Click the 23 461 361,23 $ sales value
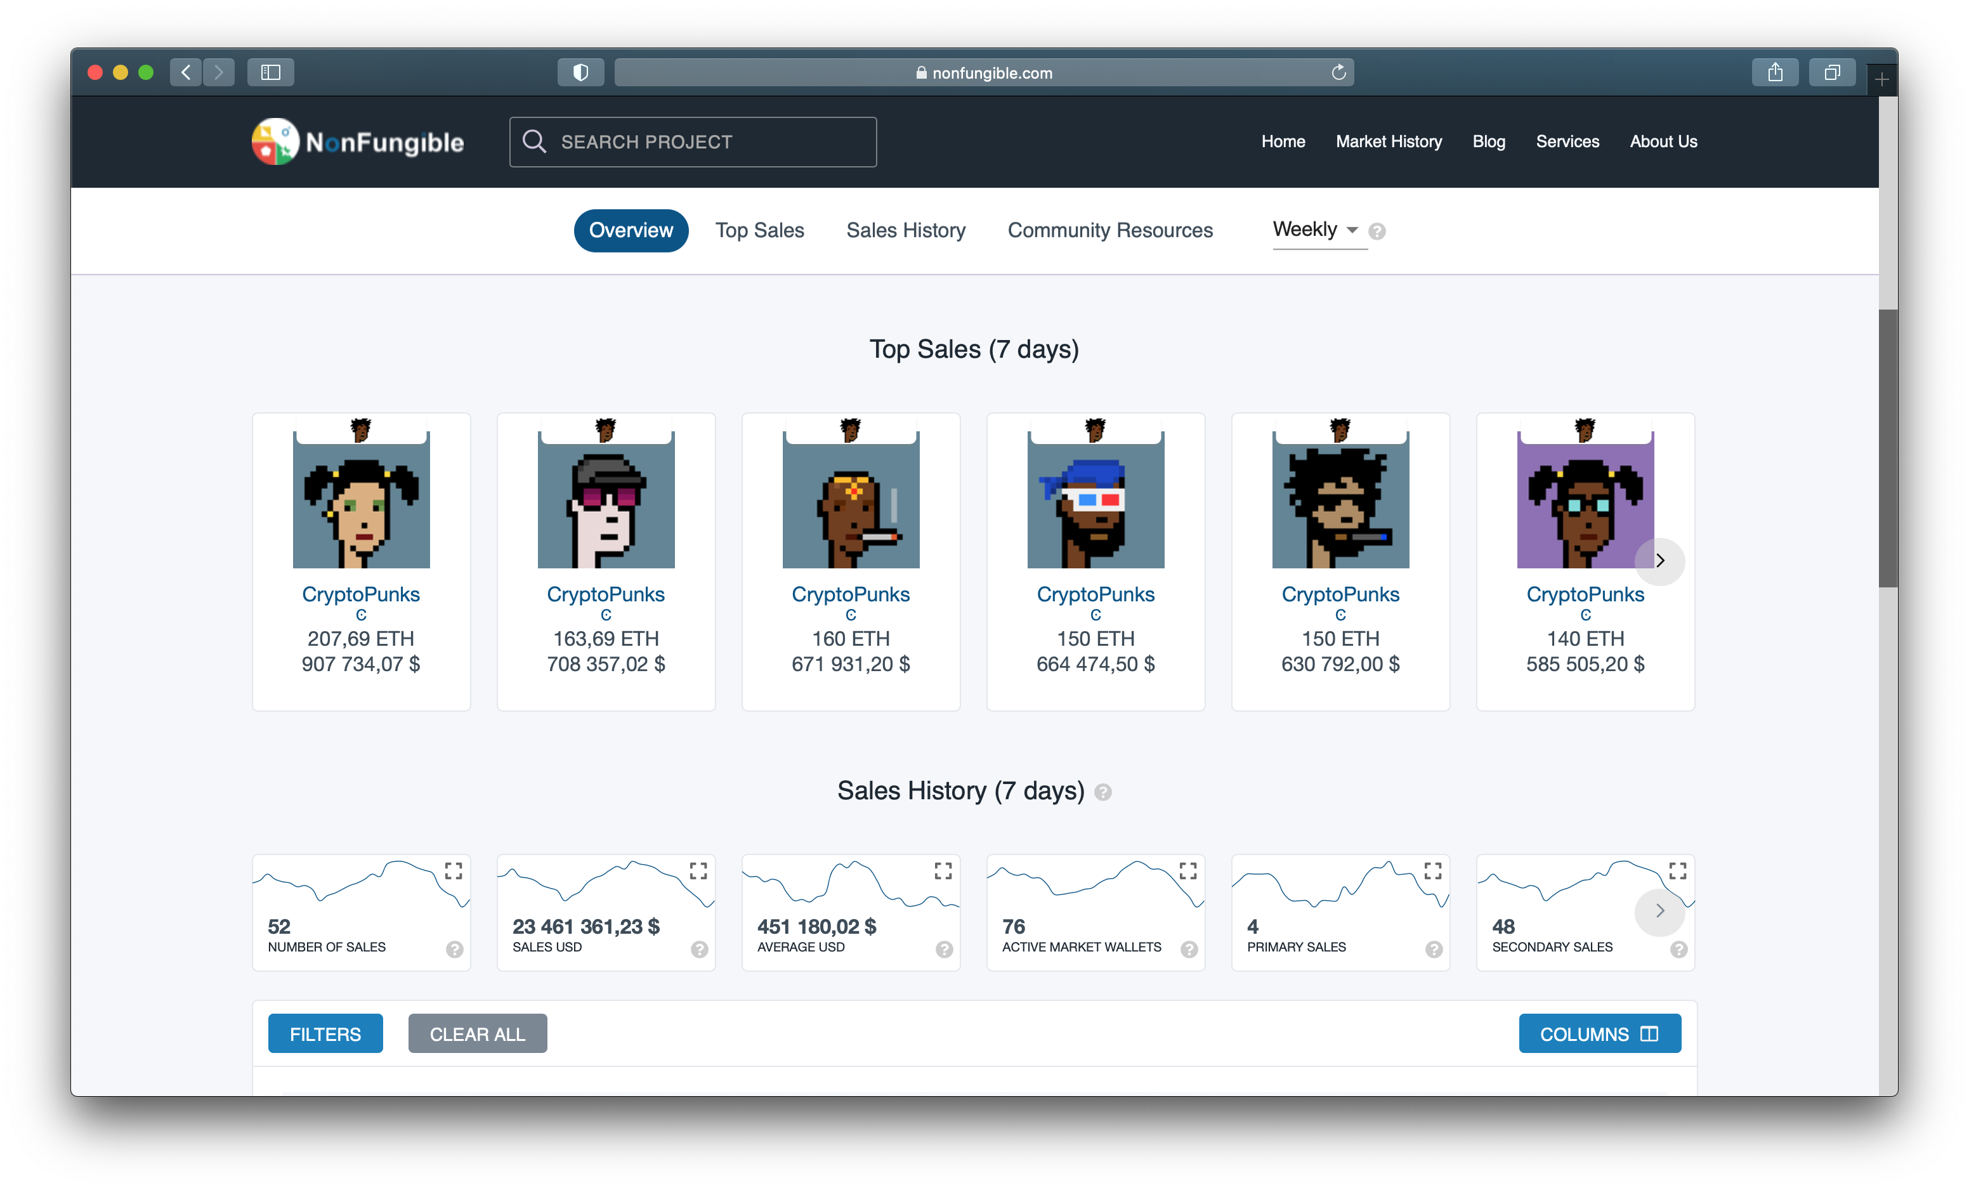Viewport: 1969px width, 1190px height. click(585, 926)
